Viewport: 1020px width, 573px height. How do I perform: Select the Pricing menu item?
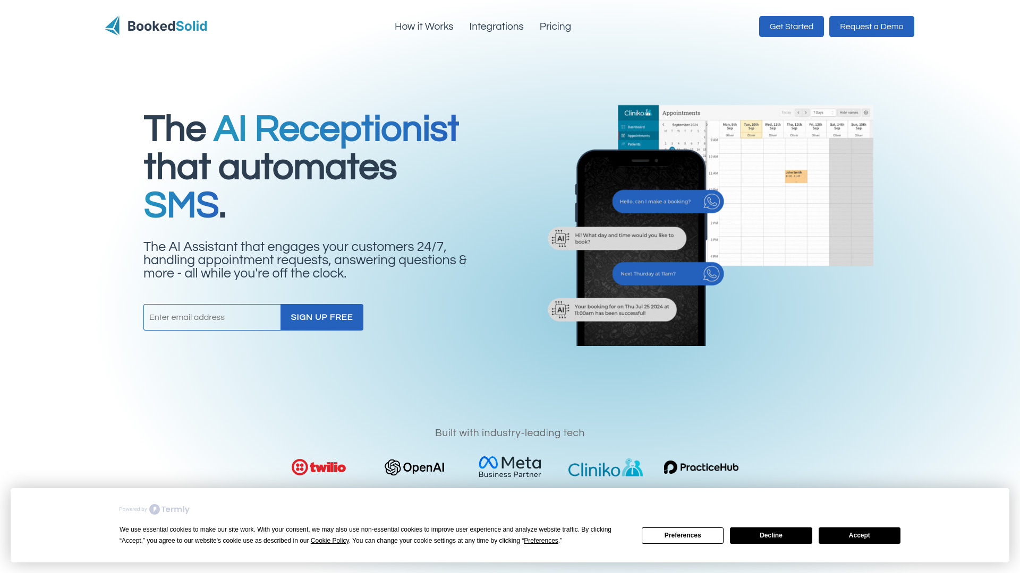click(x=555, y=26)
